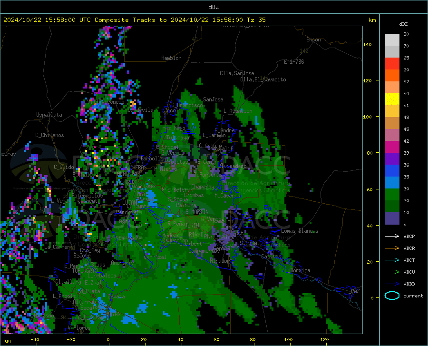Choose the bright green 20-30 dBZ swatch
The width and height of the screenshot is (428, 346).
click(x=392, y=195)
